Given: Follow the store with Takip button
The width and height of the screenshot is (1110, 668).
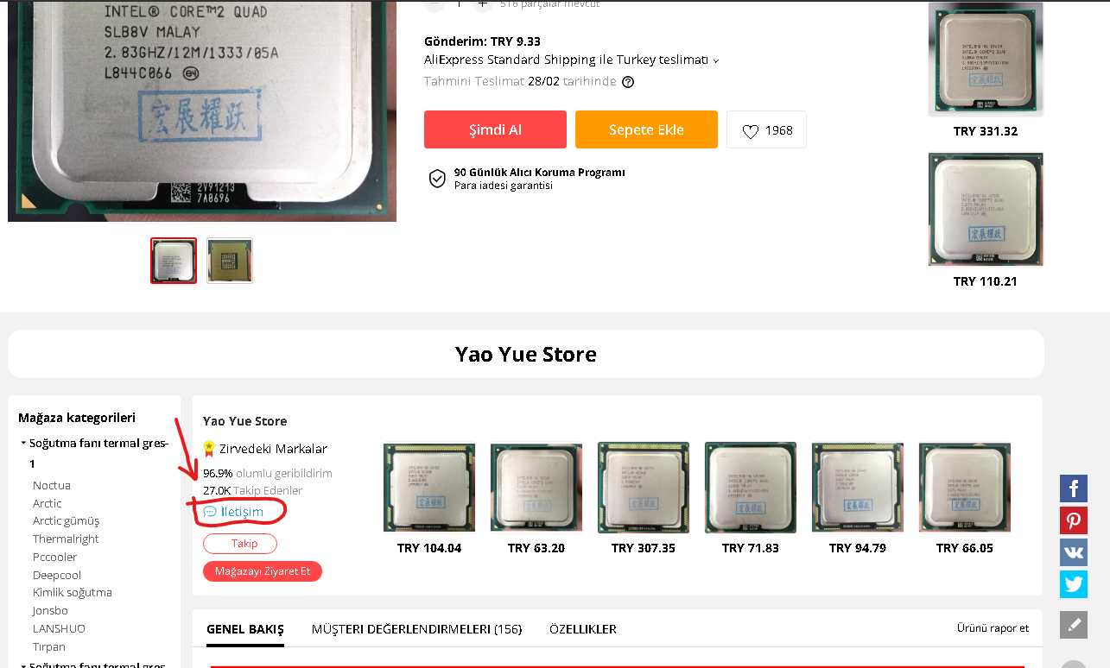Looking at the screenshot, I should click(x=240, y=544).
